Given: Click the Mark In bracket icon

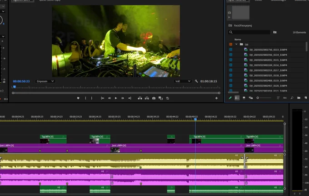Looking at the screenshot, I should (x=85, y=98).
